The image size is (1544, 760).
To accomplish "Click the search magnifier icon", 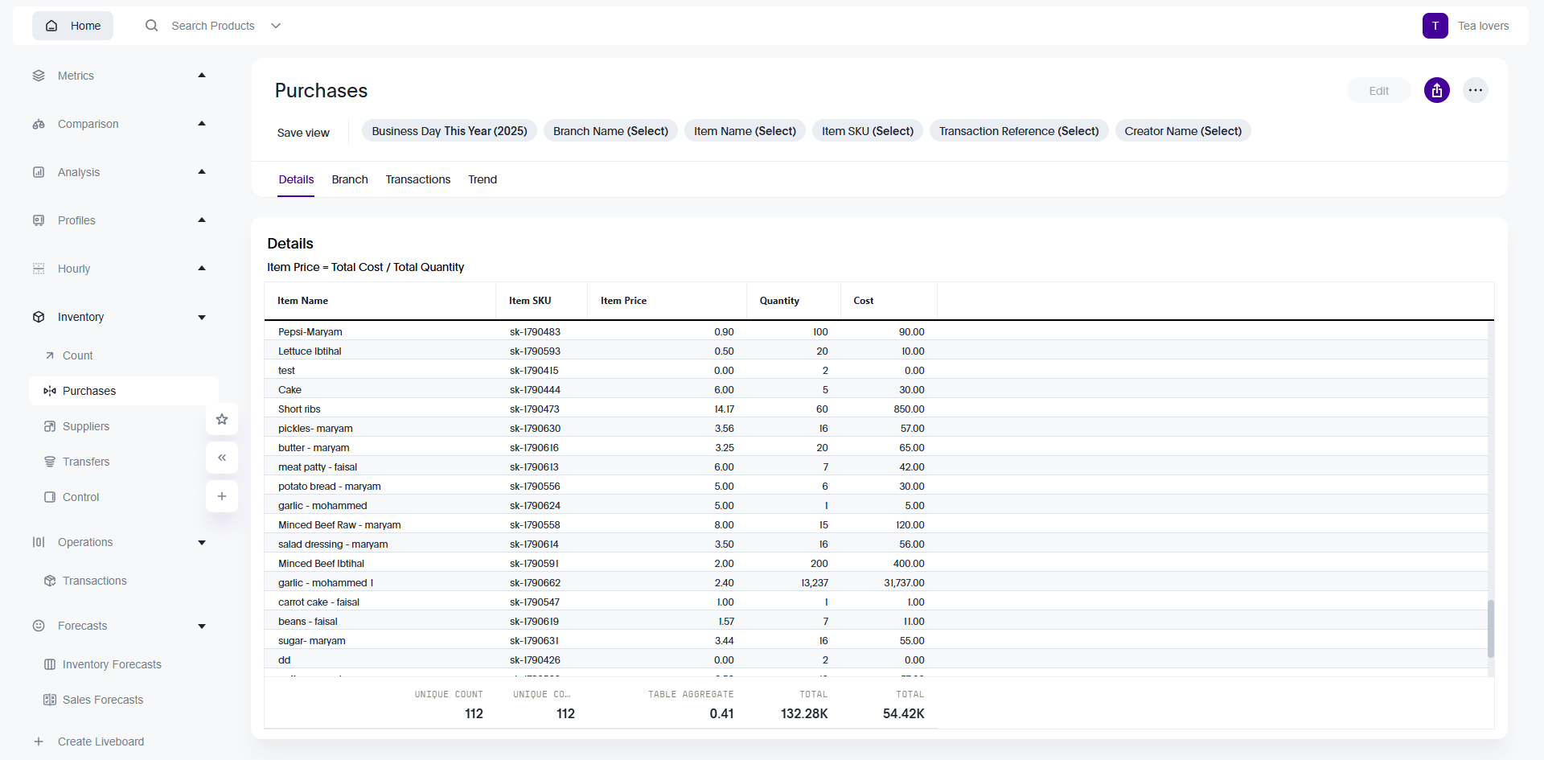I will (151, 26).
